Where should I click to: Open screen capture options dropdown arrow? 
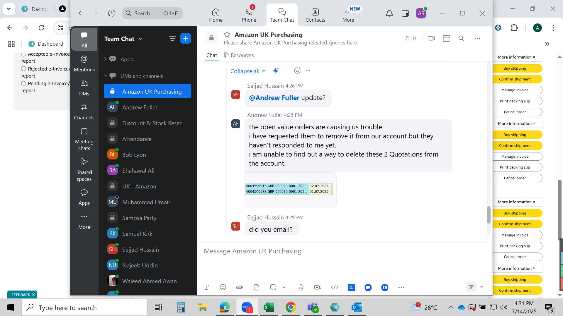284,287
